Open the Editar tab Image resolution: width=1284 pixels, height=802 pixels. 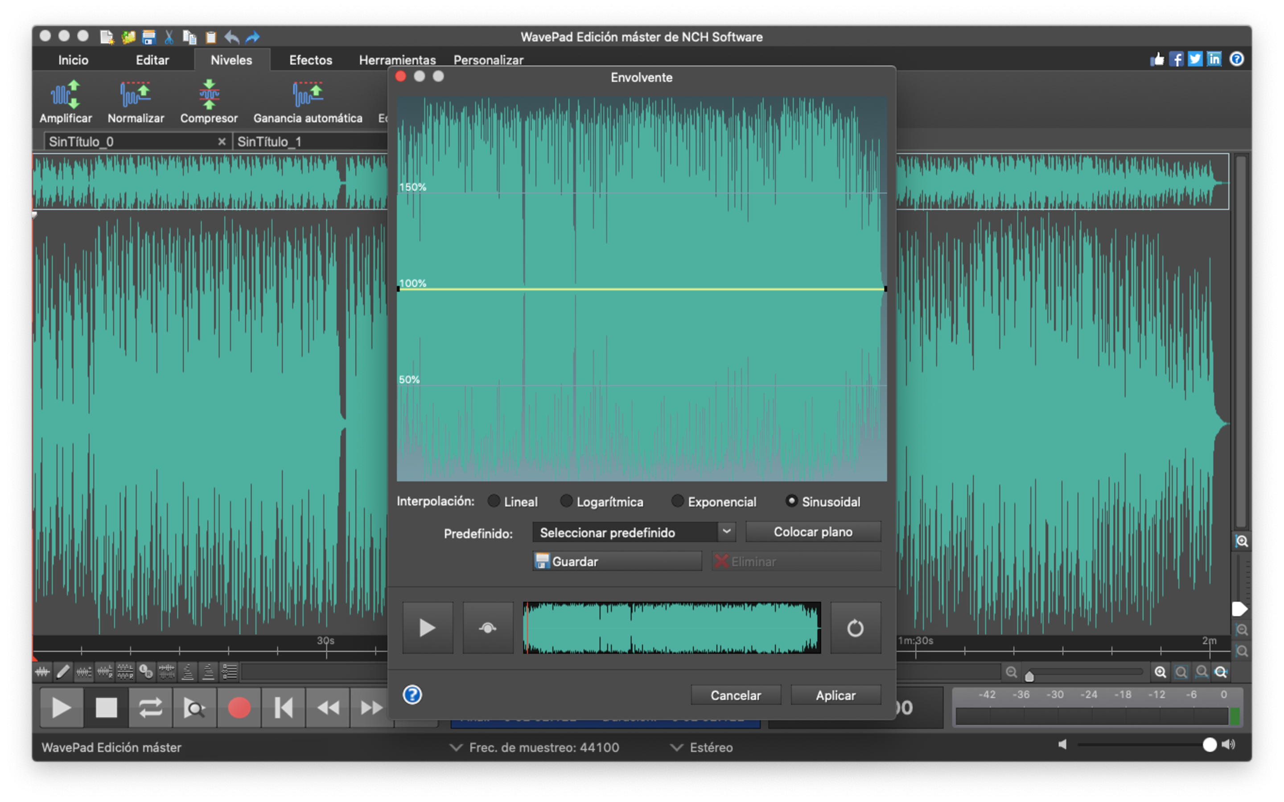152,60
